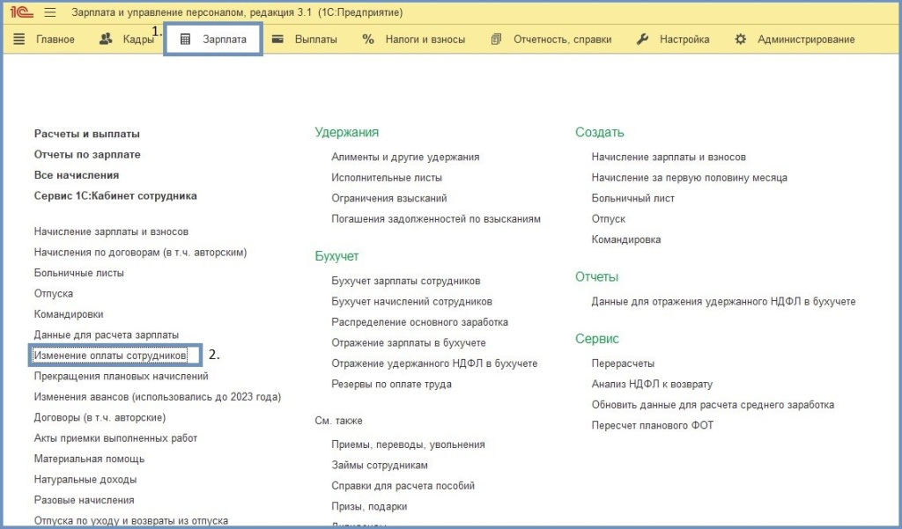Open the Администрирование section tab

(x=805, y=40)
